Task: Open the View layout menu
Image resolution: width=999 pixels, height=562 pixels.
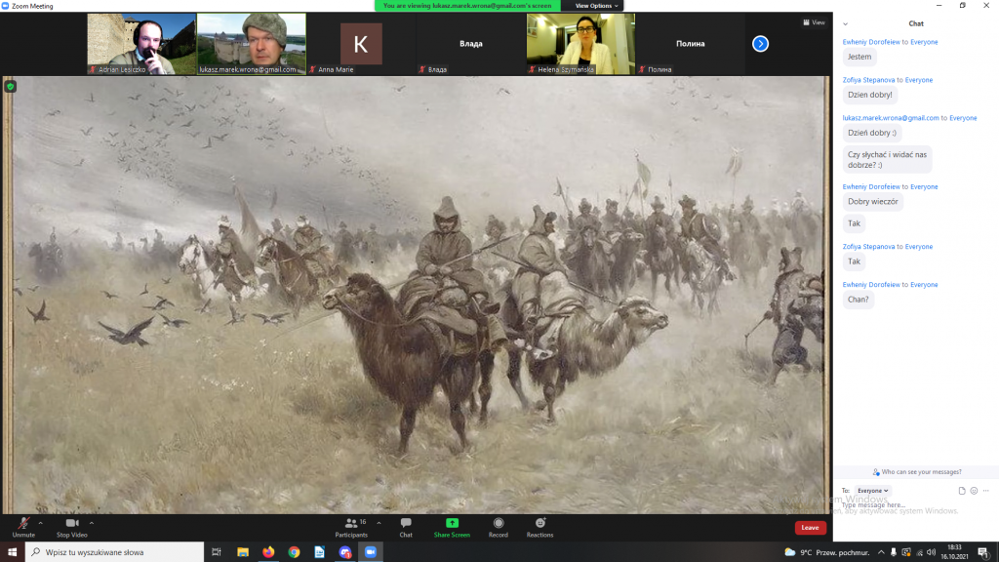Action: (x=813, y=22)
